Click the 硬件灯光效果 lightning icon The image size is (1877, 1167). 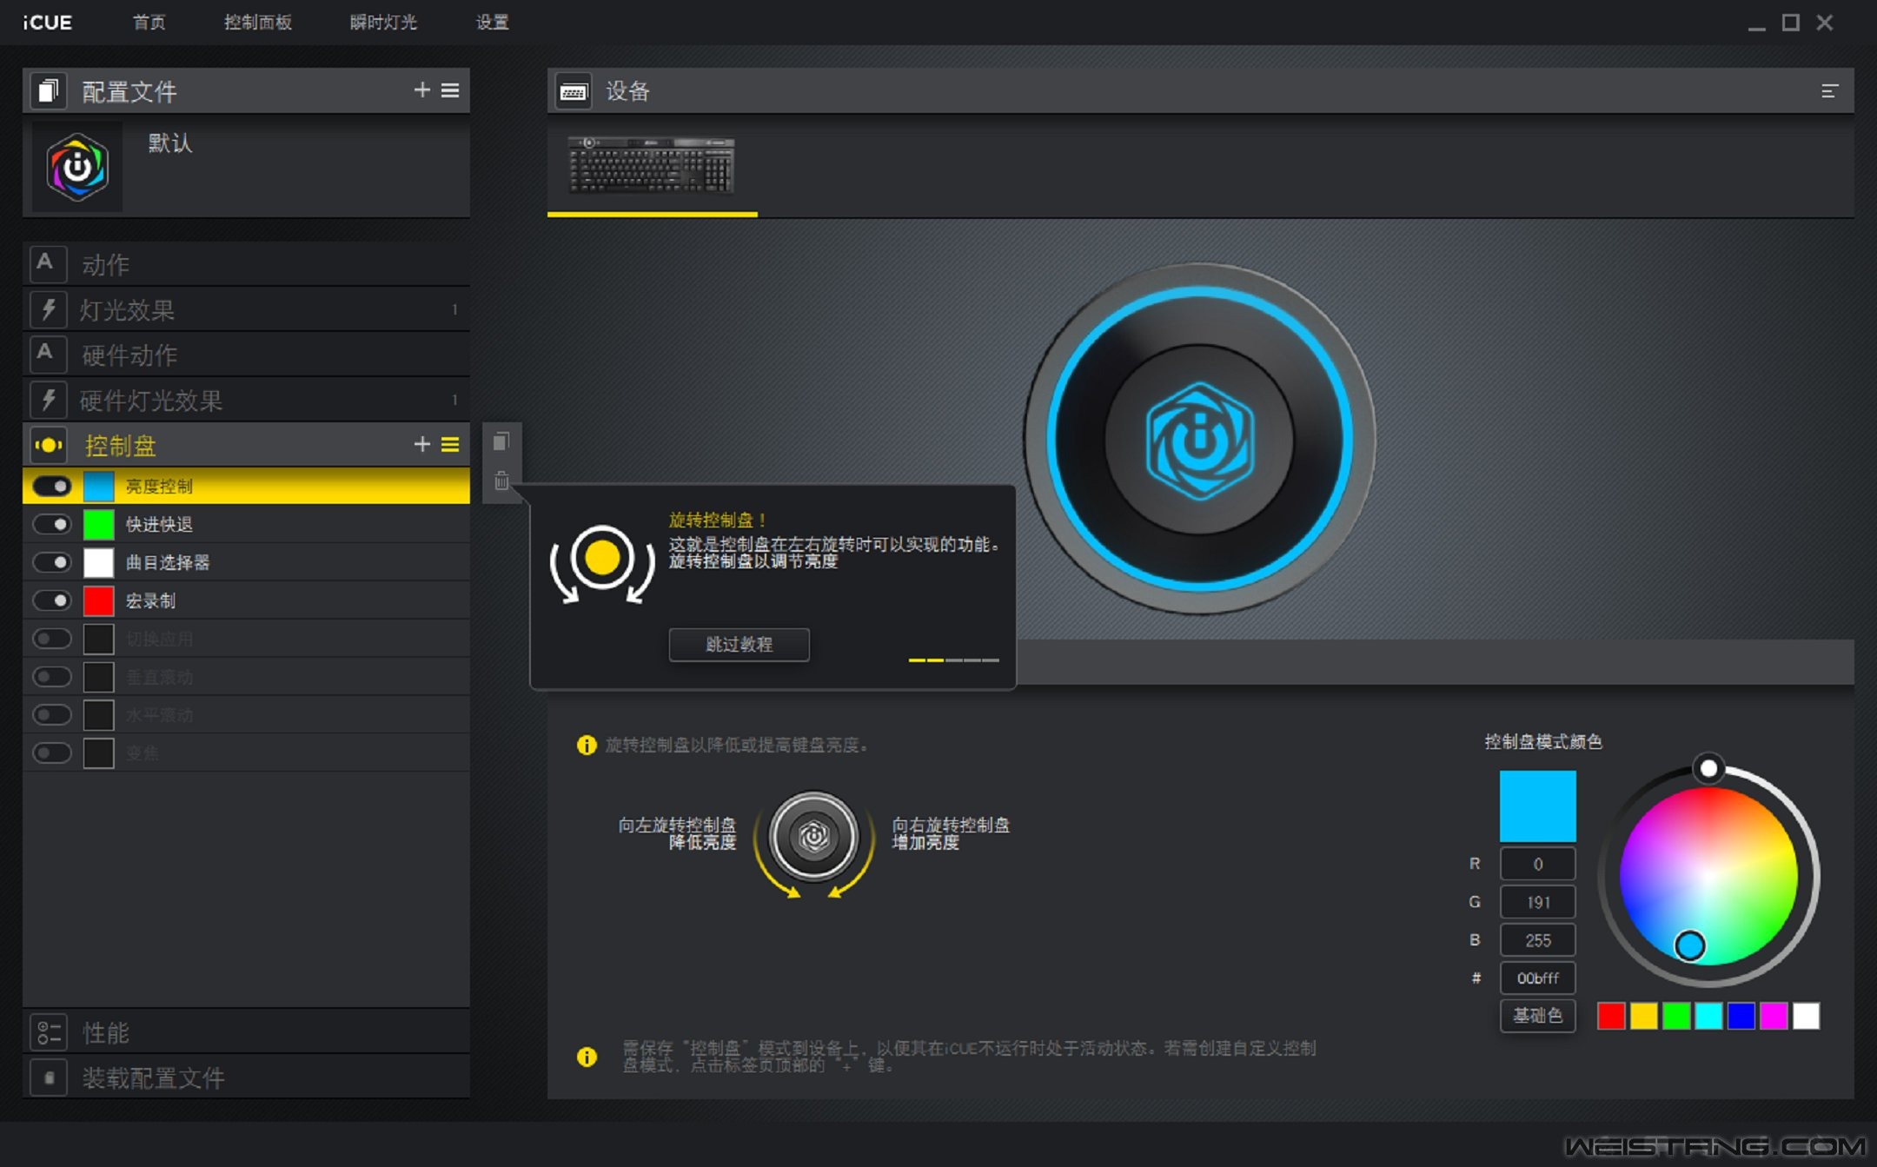(49, 400)
